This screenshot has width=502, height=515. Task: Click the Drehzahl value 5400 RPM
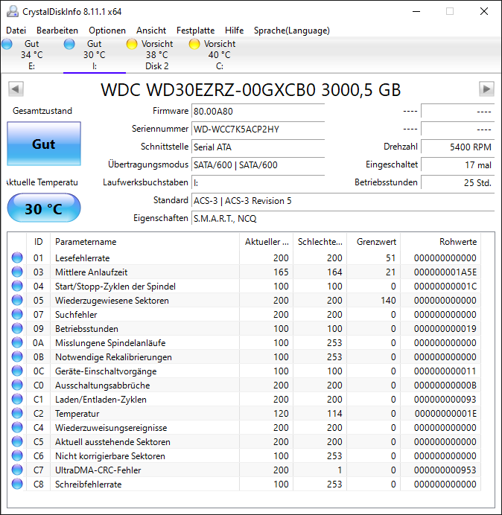pyautogui.click(x=457, y=147)
